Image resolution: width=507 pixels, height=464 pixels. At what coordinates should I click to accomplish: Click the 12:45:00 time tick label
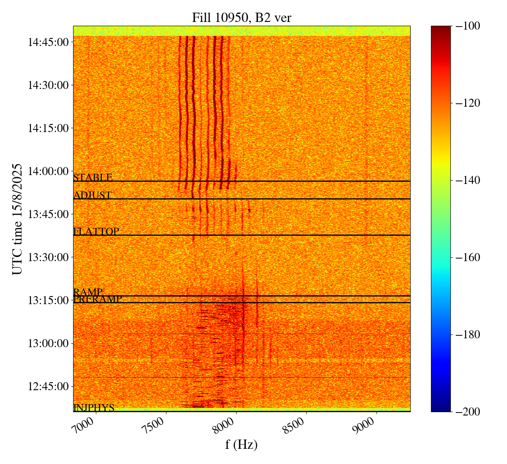[48, 386]
